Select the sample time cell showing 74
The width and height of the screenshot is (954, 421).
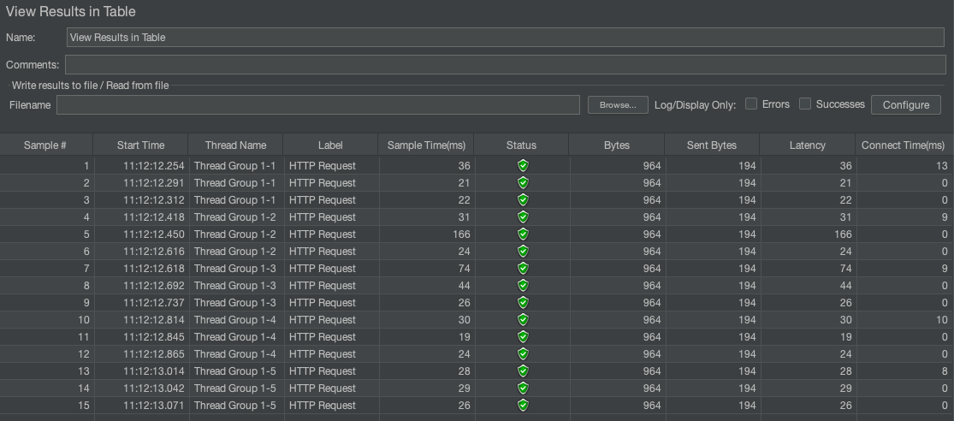[x=426, y=269]
